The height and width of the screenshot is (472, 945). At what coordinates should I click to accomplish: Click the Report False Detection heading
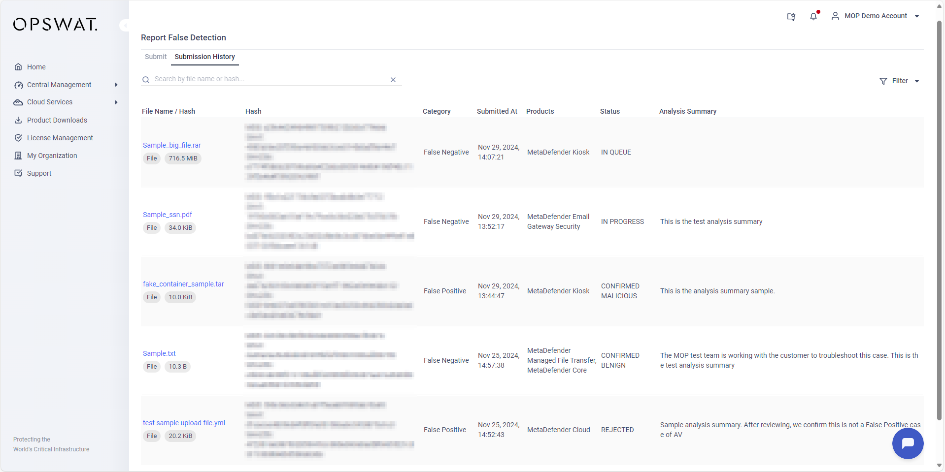[183, 38]
